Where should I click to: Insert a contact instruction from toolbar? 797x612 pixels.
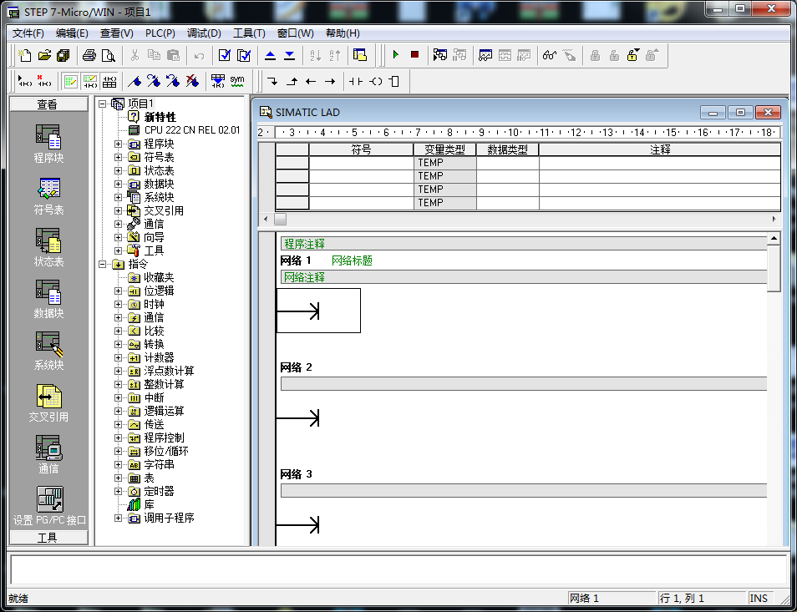(356, 81)
